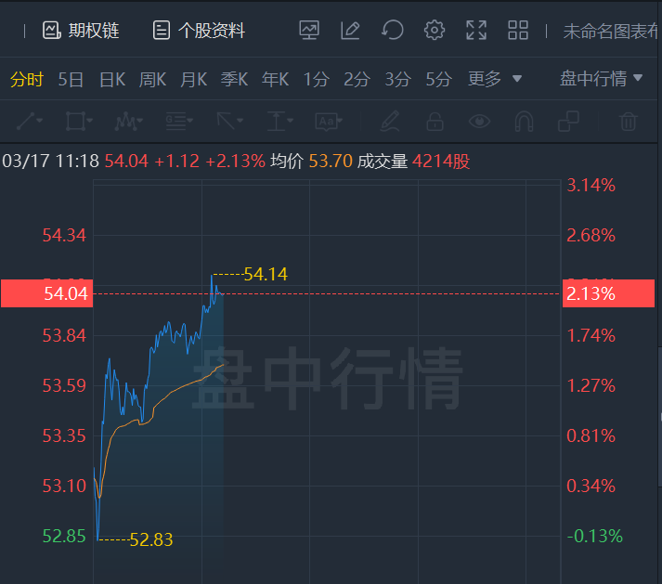Image resolution: width=662 pixels, height=584 pixels.
Task: Toggle magnet snap mode icon
Action: coord(524,121)
